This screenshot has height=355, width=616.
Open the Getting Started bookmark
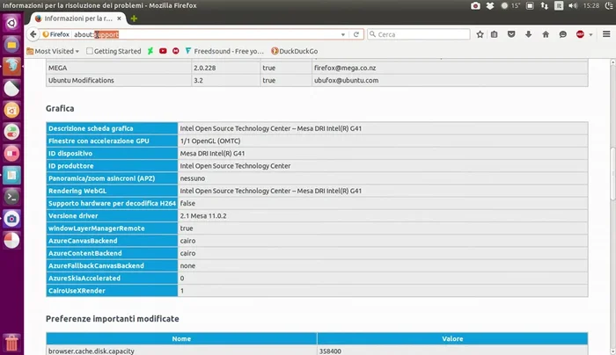click(114, 51)
